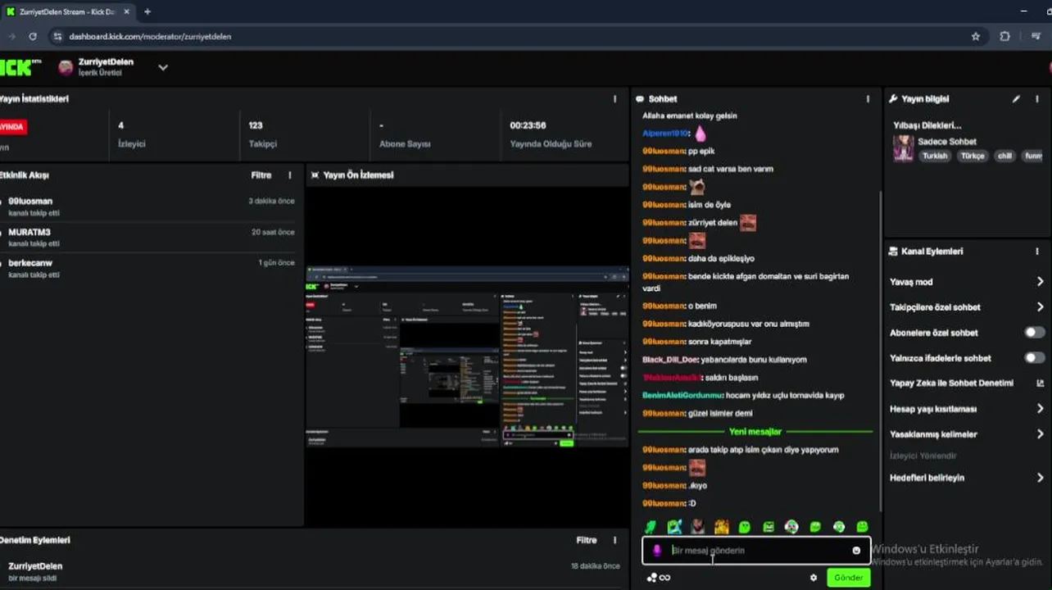Open the Etkinlik Akışı three-dot menu

tap(289, 175)
